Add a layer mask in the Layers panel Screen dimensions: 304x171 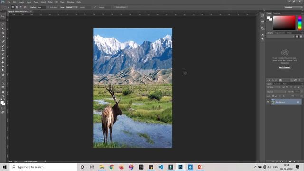281,161
